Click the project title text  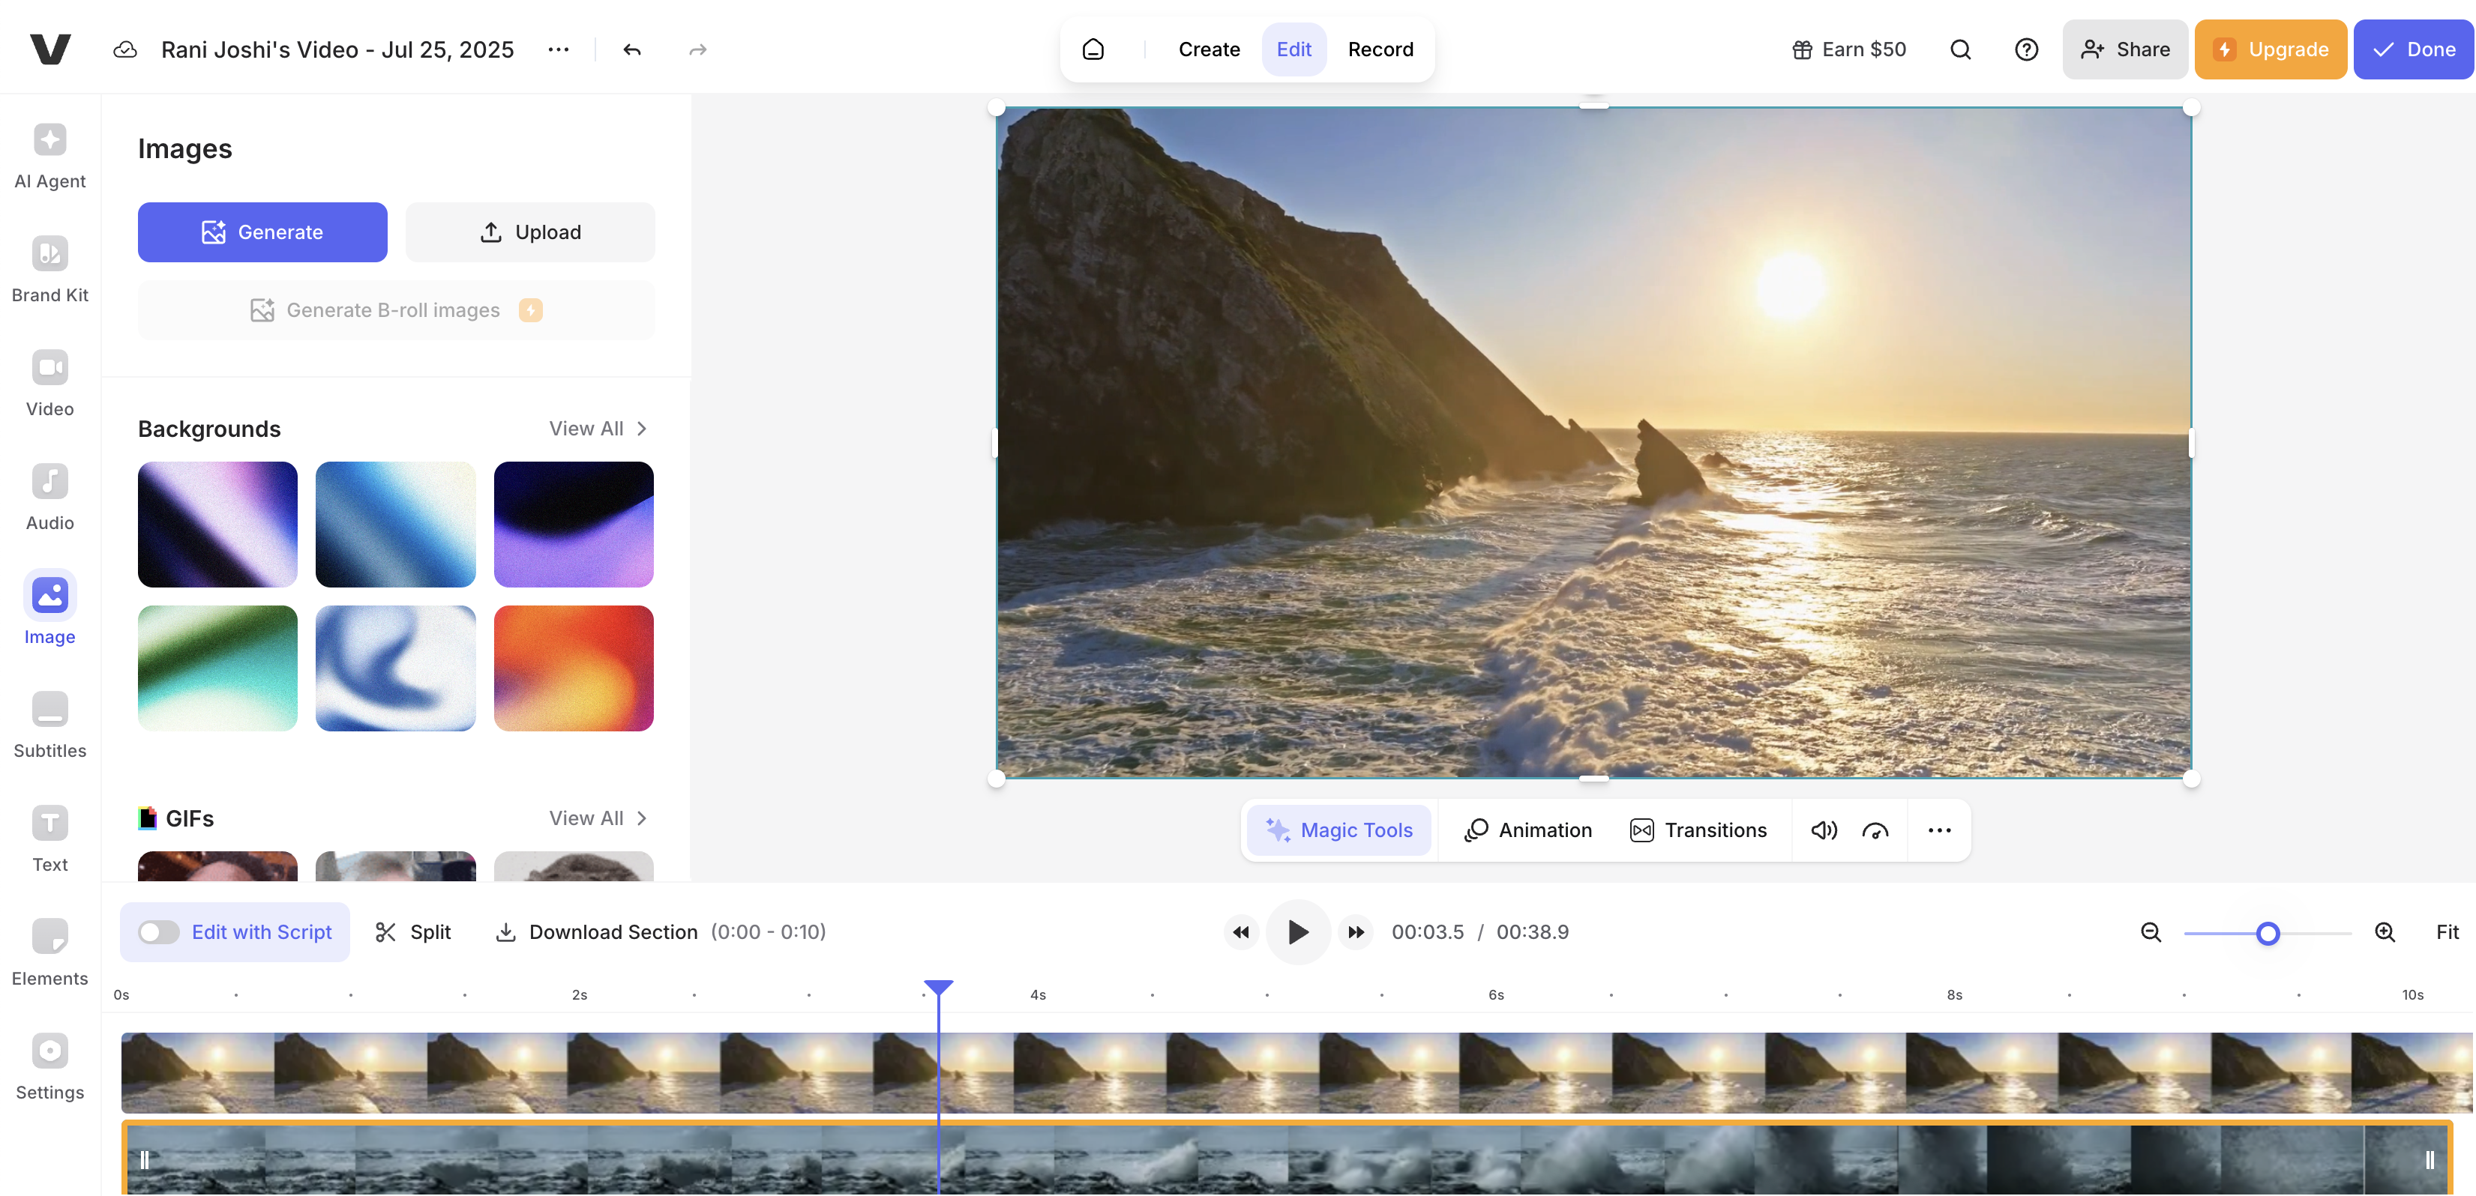point(337,49)
